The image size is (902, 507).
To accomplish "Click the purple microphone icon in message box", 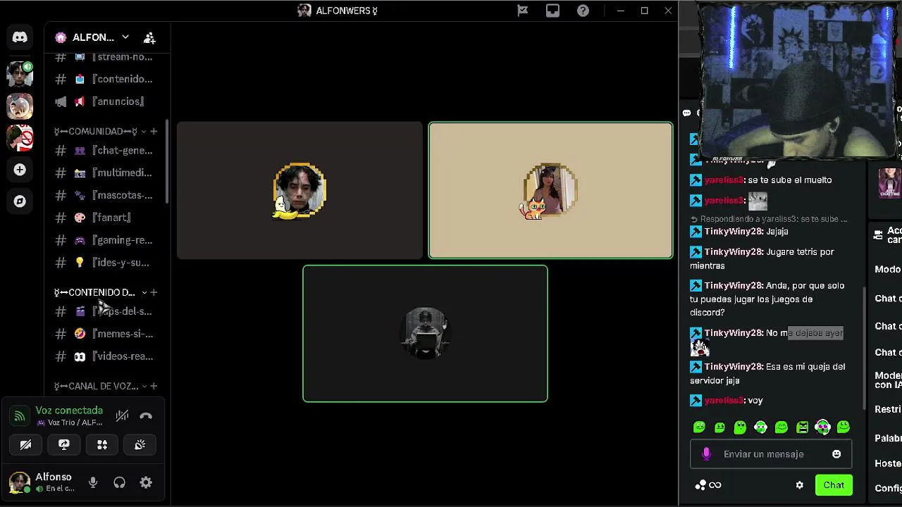I will [706, 454].
